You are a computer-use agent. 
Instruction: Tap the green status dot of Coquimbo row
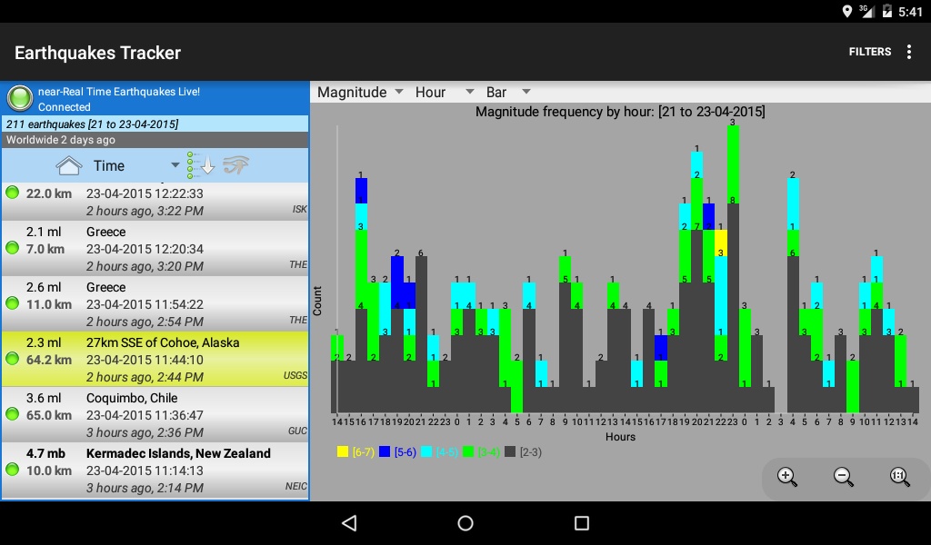tap(12, 414)
